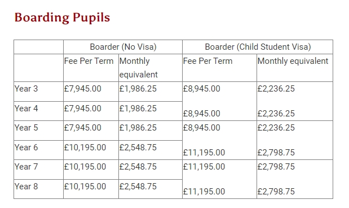This screenshot has height=208, width=349.
Task: Select Year 3 no-visa fee £7,945.00
Action: 82,89
